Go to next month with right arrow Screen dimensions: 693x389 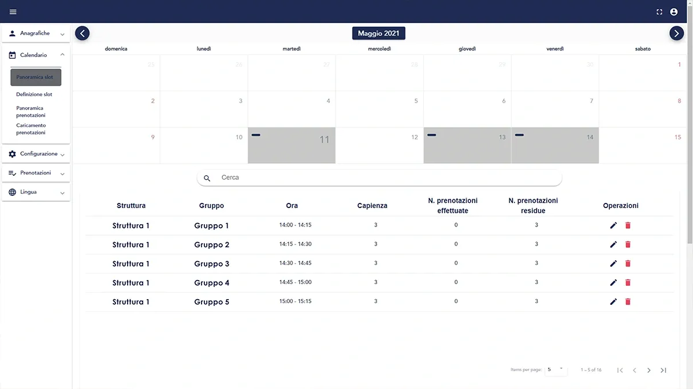[x=676, y=33]
